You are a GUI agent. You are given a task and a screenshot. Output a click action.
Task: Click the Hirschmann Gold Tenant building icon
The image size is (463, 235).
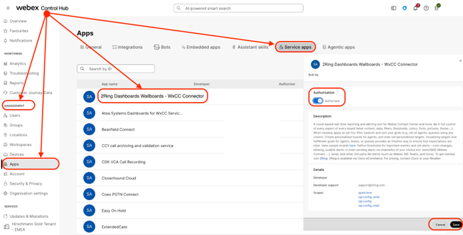pyautogui.click(x=6, y=227)
